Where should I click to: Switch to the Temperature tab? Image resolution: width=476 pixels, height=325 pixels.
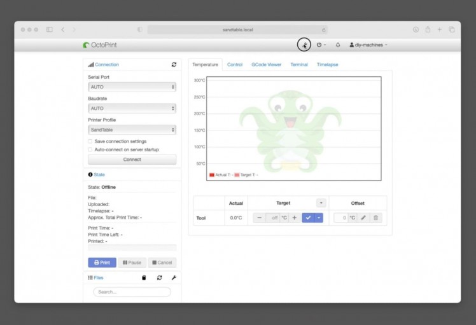[x=205, y=65]
